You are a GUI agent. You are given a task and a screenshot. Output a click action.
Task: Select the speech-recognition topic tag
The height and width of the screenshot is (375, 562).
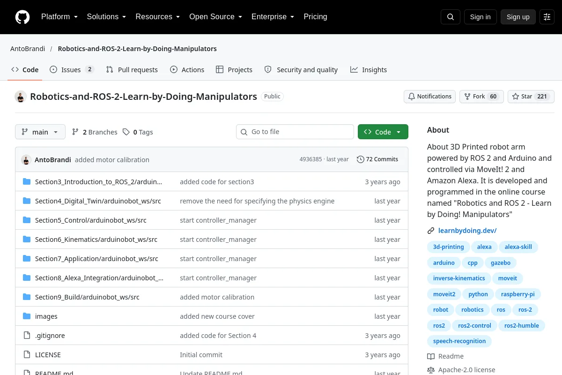(x=459, y=341)
